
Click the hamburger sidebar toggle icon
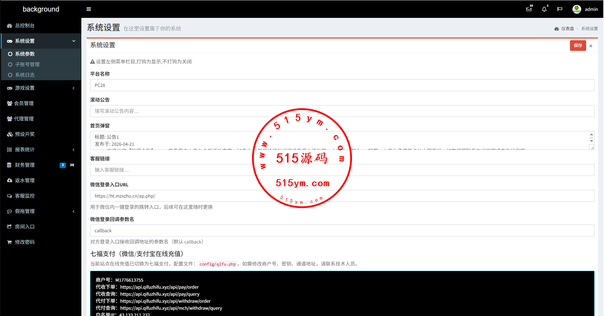coord(89,9)
